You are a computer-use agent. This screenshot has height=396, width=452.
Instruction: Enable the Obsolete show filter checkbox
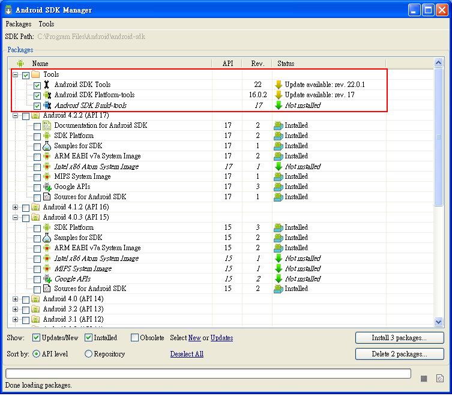tap(134, 337)
